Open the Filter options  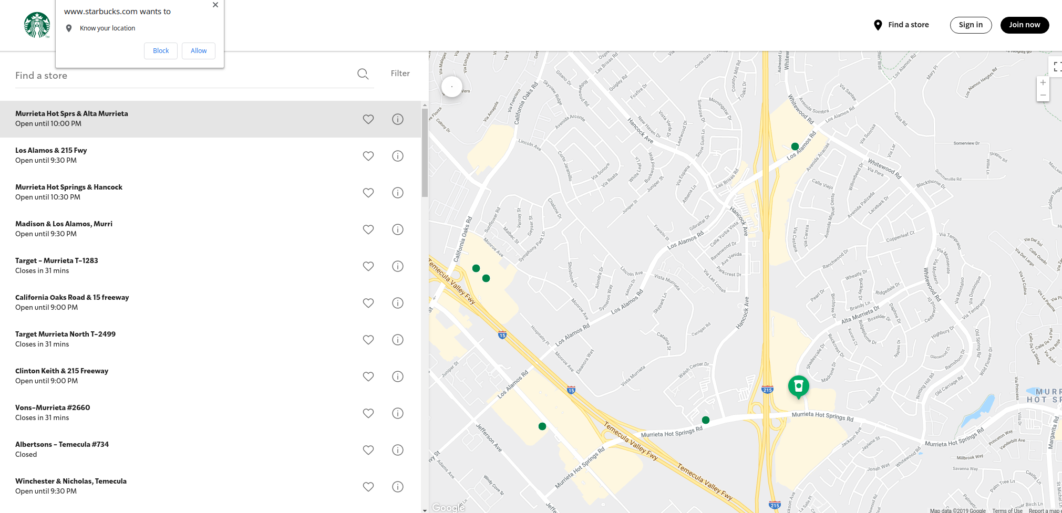[x=400, y=73]
